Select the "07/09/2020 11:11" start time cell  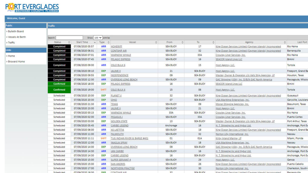(x=84, y=138)
